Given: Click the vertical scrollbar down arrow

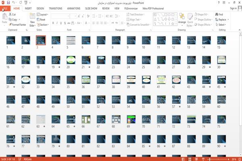Looking at the screenshot, I should click(x=240, y=155).
